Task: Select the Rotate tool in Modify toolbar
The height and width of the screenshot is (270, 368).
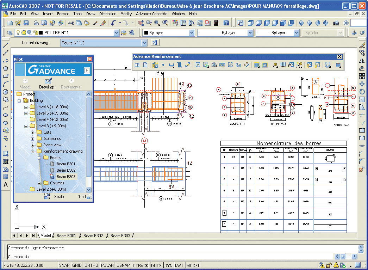Action: coord(362,92)
